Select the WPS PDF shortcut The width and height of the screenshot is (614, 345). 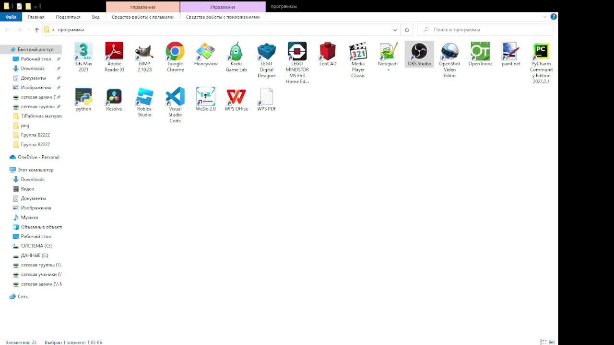click(x=267, y=99)
